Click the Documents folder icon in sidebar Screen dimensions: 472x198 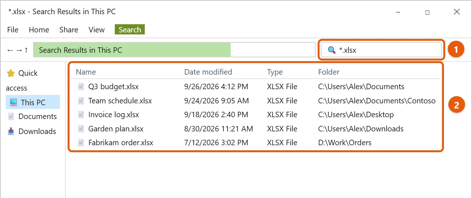[x=11, y=116]
